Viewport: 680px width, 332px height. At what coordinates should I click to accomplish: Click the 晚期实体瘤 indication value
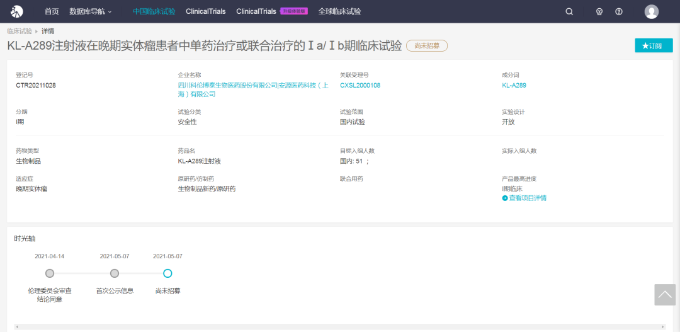(x=31, y=189)
